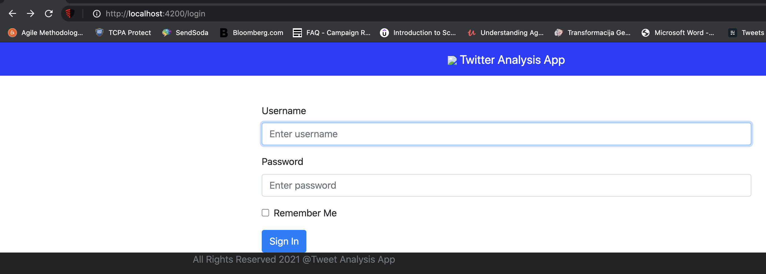Viewport: 766px width, 274px height.
Task: Open the Bloomberg.com bookmark
Action: (x=252, y=33)
